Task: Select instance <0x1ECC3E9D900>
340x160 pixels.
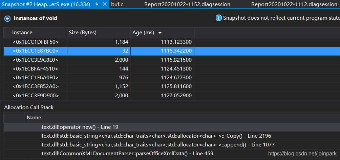Action: point(36,96)
